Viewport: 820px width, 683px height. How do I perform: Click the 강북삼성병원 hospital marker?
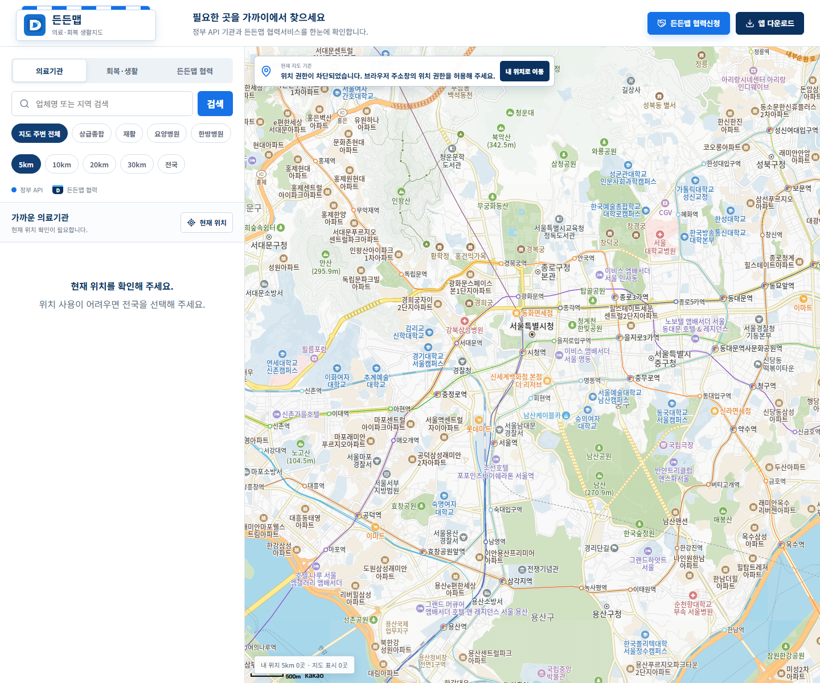click(465, 321)
